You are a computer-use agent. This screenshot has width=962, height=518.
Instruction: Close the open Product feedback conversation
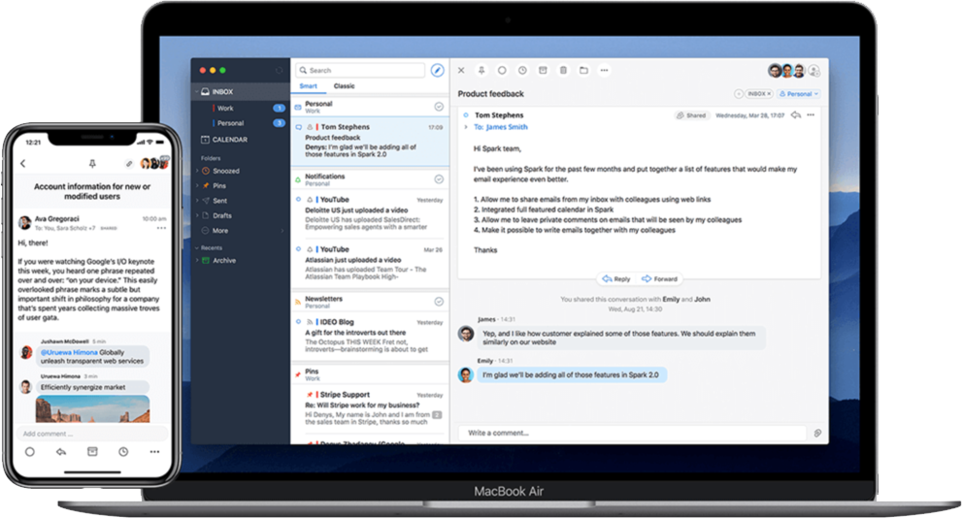pos(461,71)
